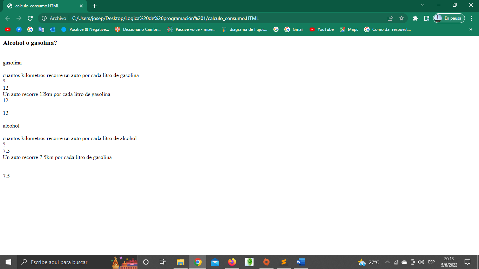Open the green taskbar app icon
479x269 pixels.
tap(249, 262)
